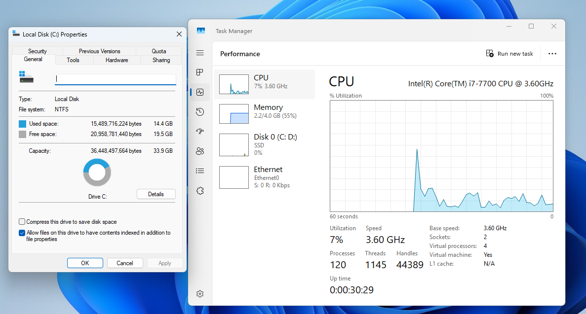Click the gray Free space color box
The width and height of the screenshot is (586, 314).
(x=22, y=134)
